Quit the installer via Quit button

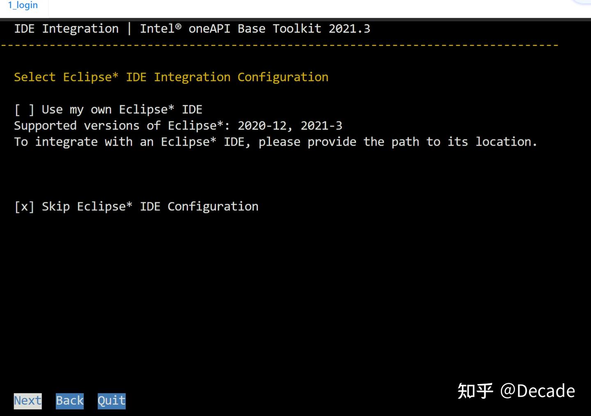pos(112,400)
